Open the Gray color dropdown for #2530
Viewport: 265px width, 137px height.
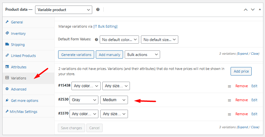pyautogui.click(x=84, y=100)
